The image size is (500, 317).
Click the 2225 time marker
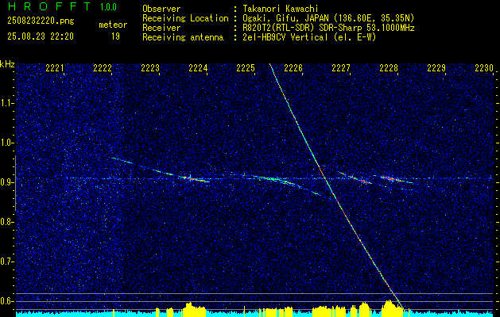246,68
